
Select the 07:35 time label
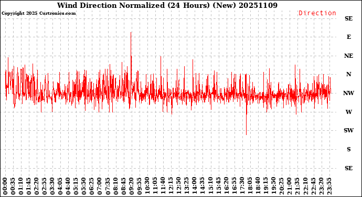(x=108, y=186)
